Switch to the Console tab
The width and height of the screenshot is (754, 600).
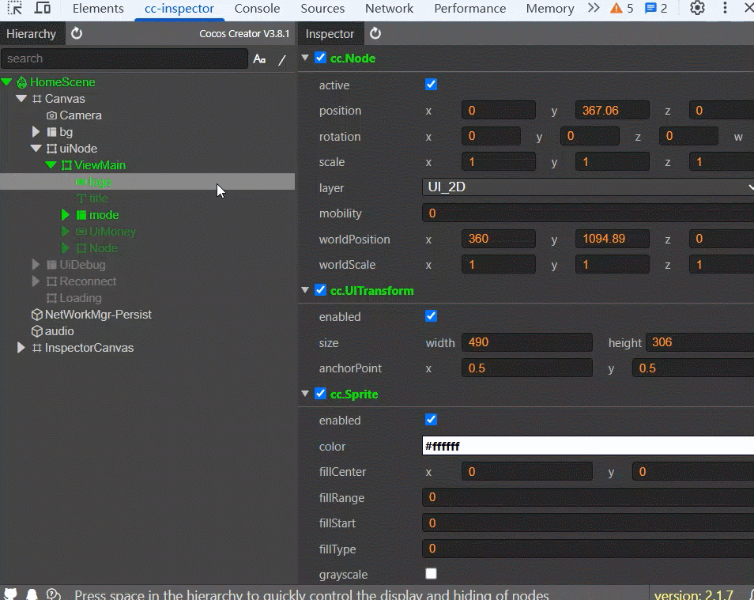pos(258,9)
